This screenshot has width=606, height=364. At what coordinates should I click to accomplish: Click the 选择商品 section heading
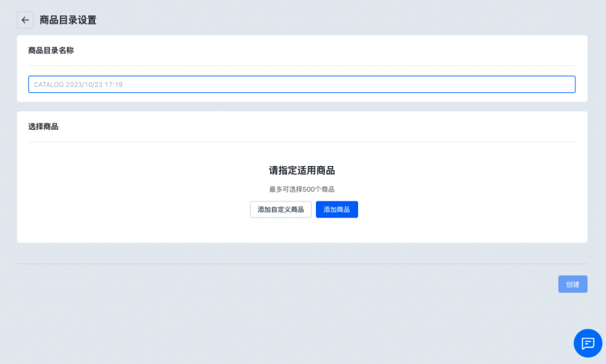[43, 126]
